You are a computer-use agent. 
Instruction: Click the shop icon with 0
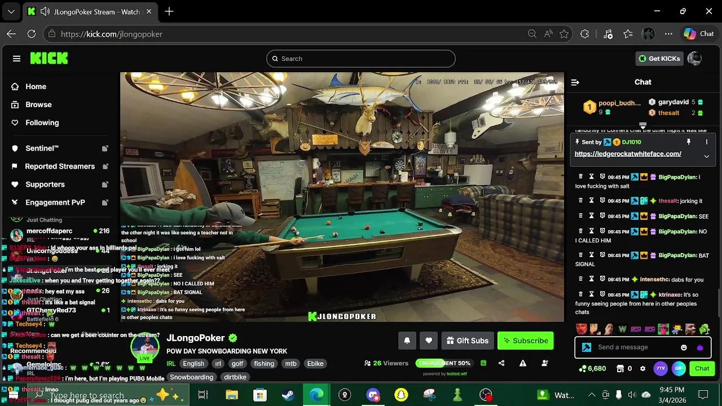tap(625, 369)
